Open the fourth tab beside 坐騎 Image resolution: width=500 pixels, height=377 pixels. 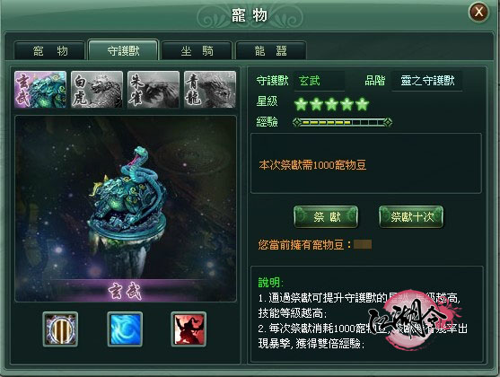[x=271, y=50]
